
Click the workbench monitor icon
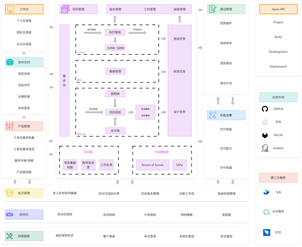(10, 9)
